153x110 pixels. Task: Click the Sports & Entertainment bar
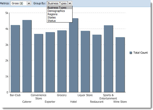tap(108, 59)
